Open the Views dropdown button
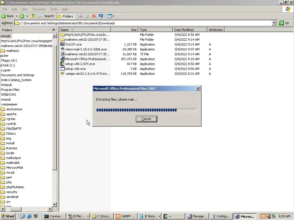 pyautogui.click(x=111, y=16)
